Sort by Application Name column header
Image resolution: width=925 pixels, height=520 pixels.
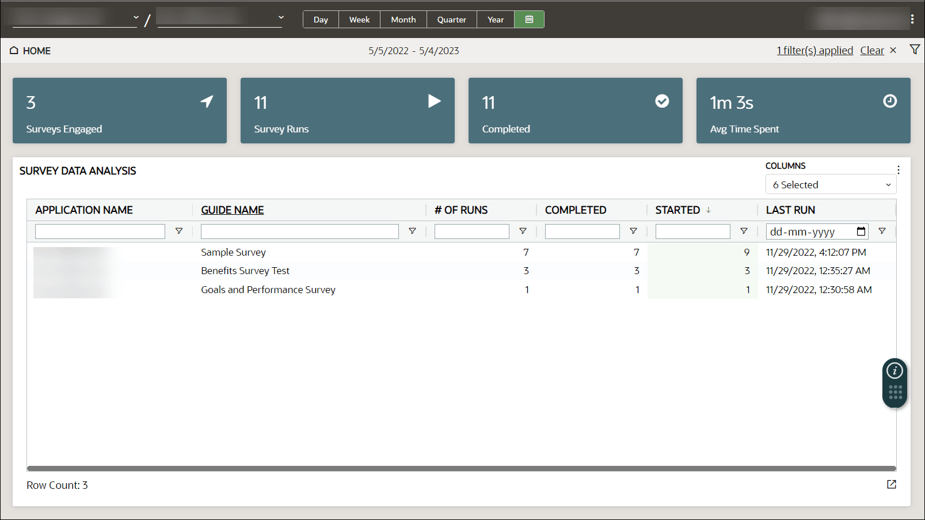[x=84, y=210]
